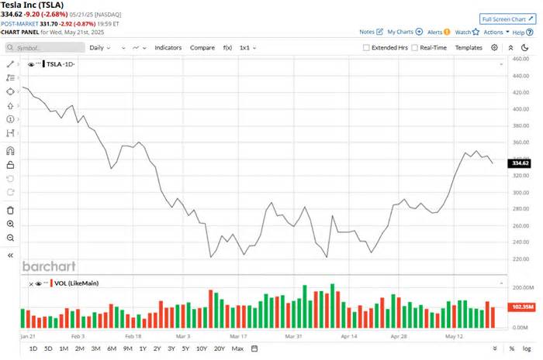Zoom in with the magnifier plus

point(10,224)
